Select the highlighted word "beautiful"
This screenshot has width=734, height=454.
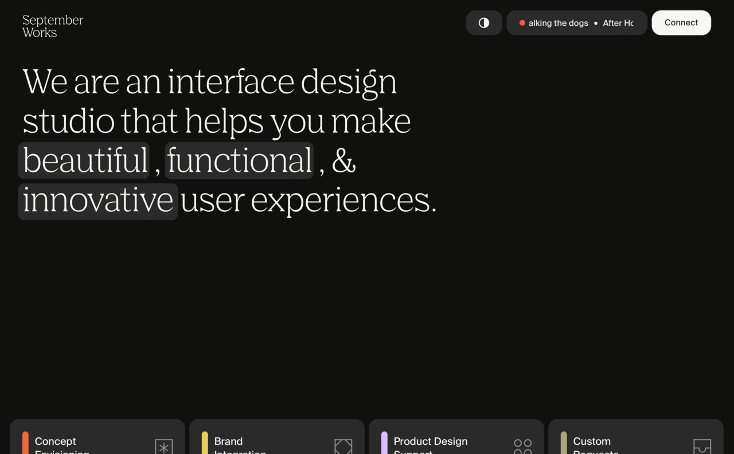point(84,161)
